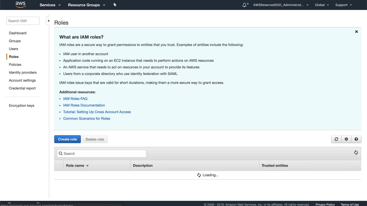This screenshot has height=206, width=367.
Task: Open the Support dropdown menu
Action: [343, 5]
